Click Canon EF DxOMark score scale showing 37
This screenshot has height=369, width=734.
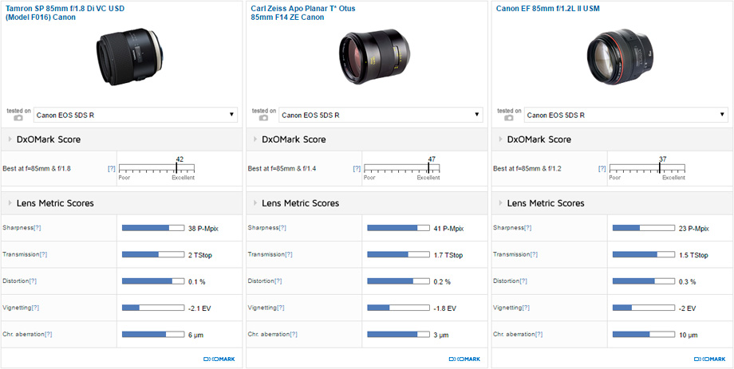click(647, 168)
